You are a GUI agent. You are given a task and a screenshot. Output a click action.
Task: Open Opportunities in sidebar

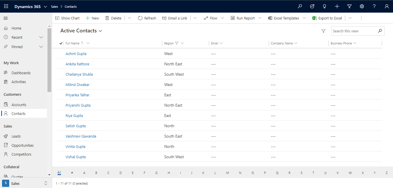[x=22, y=145]
